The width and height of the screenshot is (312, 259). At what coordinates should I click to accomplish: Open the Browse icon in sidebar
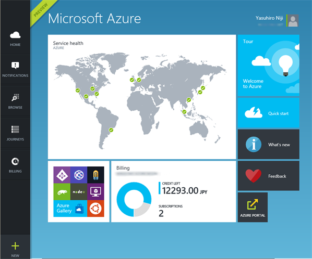point(15,97)
